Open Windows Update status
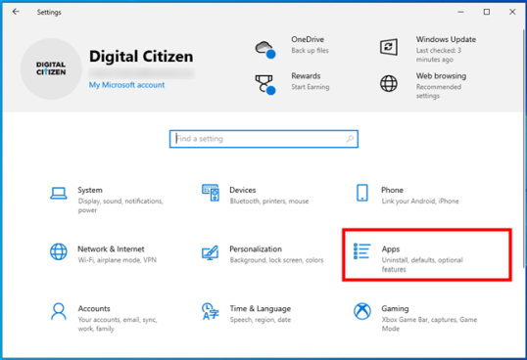The height and width of the screenshot is (360, 527). [446, 49]
